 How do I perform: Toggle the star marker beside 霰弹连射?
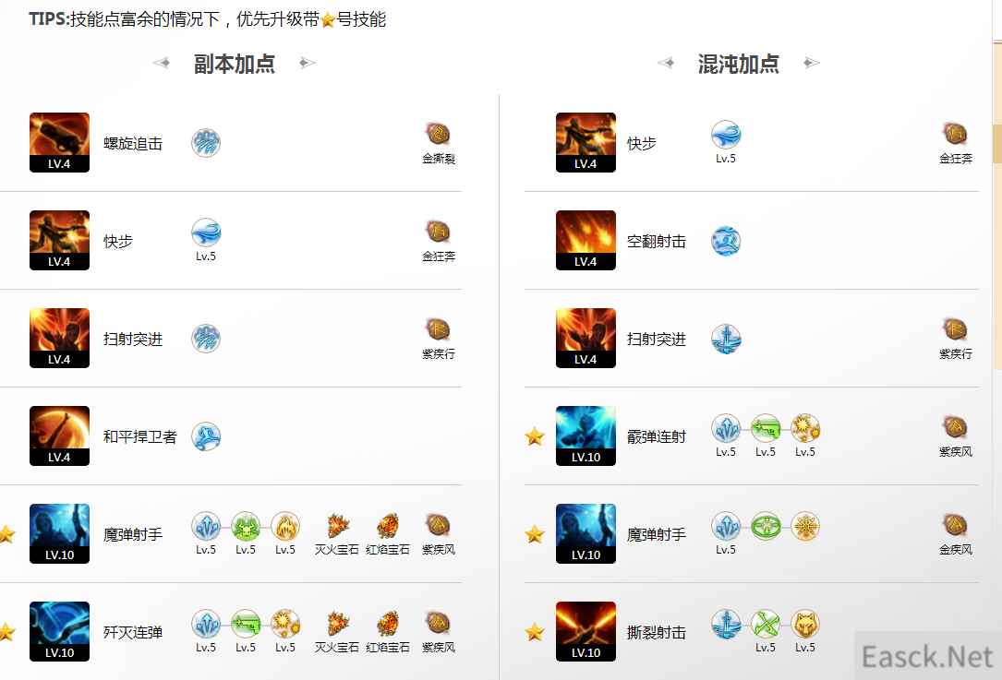[x=534, y=436]
